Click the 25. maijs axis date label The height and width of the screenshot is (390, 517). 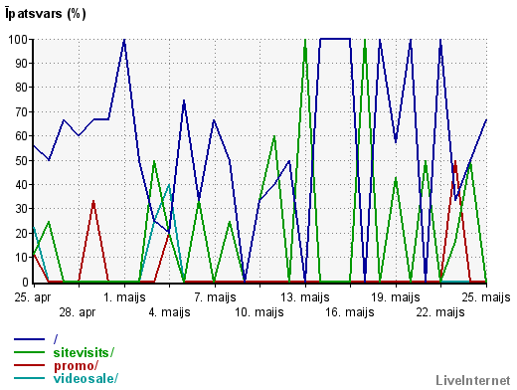click(486, 297)
